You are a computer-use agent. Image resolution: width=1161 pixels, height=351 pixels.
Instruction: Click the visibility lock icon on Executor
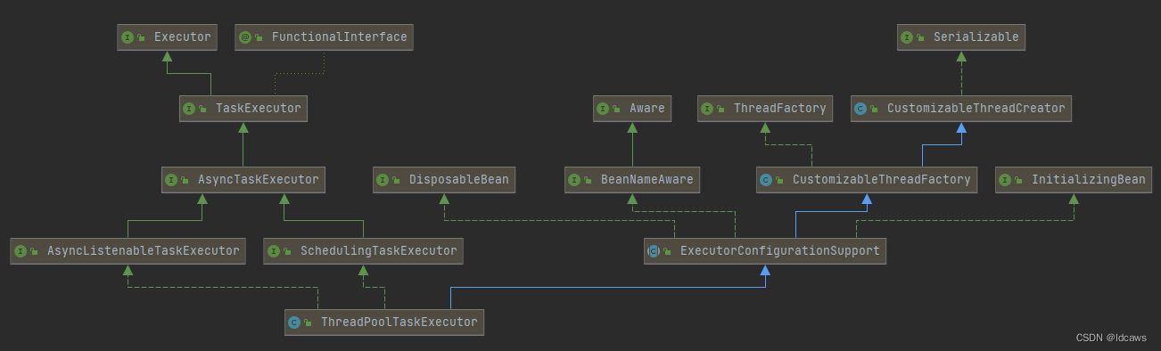pos(141,38)
